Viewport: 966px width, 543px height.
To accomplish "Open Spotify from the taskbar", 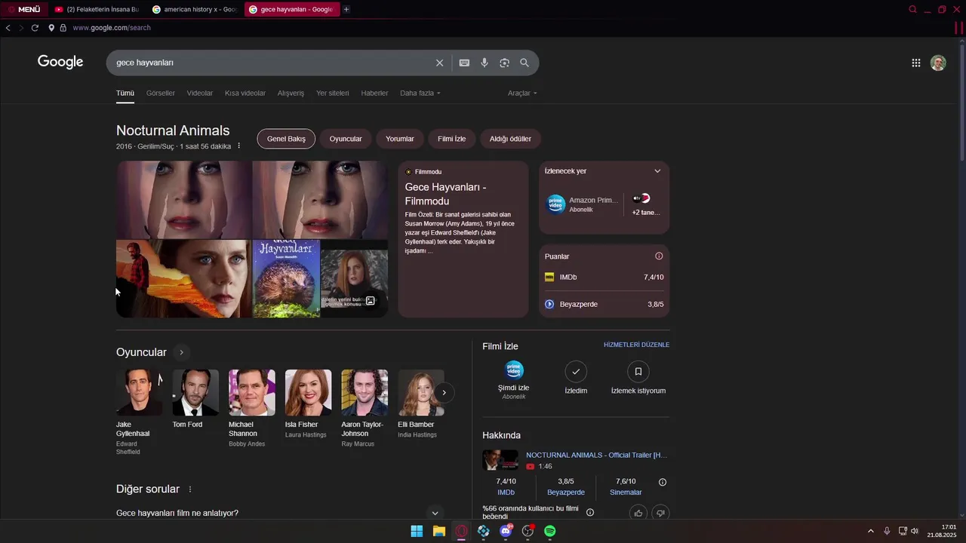I will pyautogui.click(x=550, y=531).
